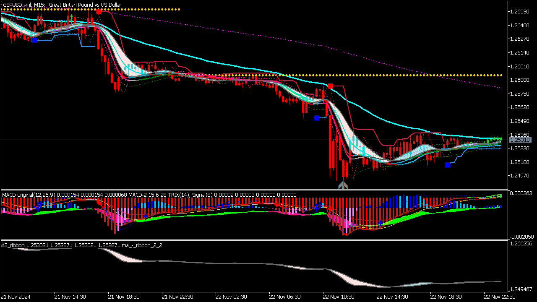Click the 22 Nov 02:30 time label
Screen dimensions: 537x302
[231, 297]
